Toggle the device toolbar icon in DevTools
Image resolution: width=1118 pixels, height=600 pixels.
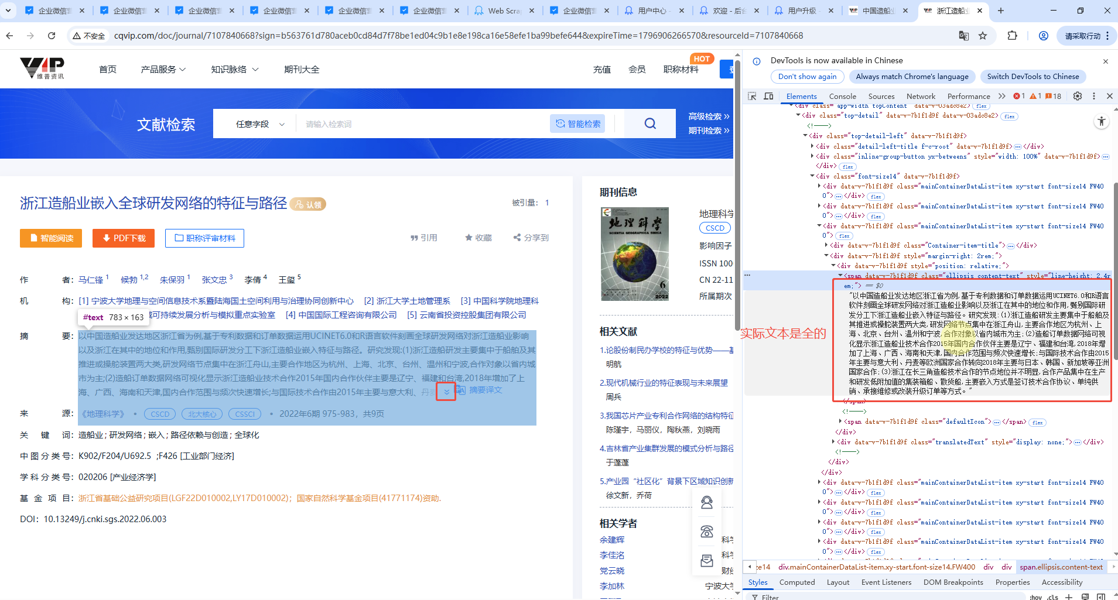coord(768,96)
